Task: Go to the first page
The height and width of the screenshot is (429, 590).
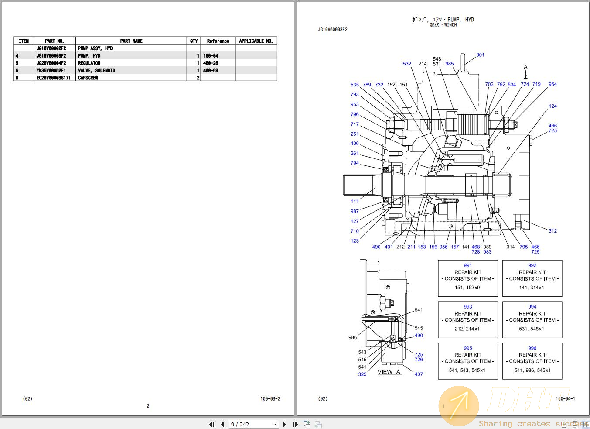Action: click(x=212, y=424)
